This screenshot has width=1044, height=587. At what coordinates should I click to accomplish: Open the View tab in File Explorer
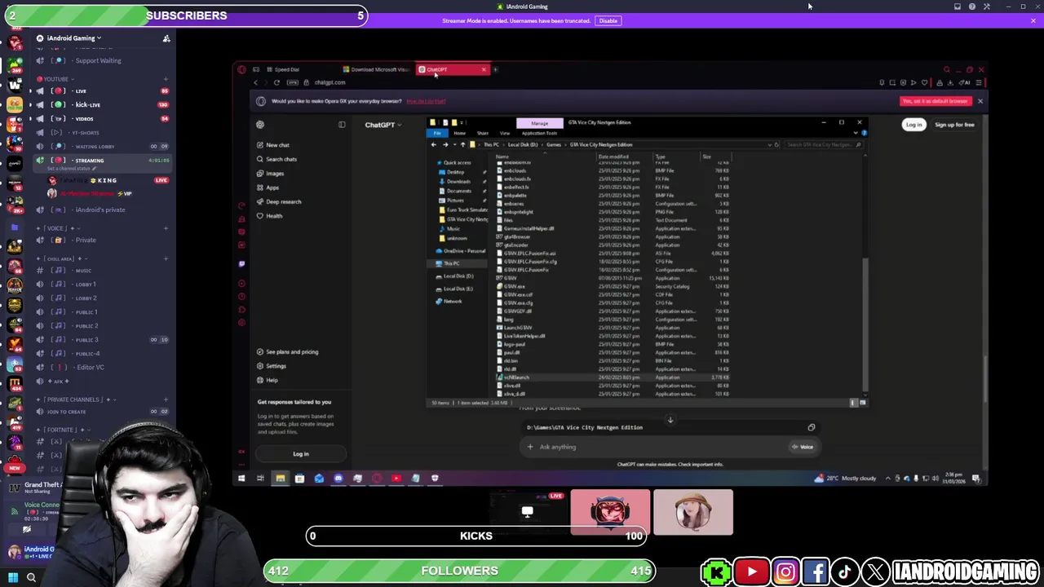click(x=505, y=133)
